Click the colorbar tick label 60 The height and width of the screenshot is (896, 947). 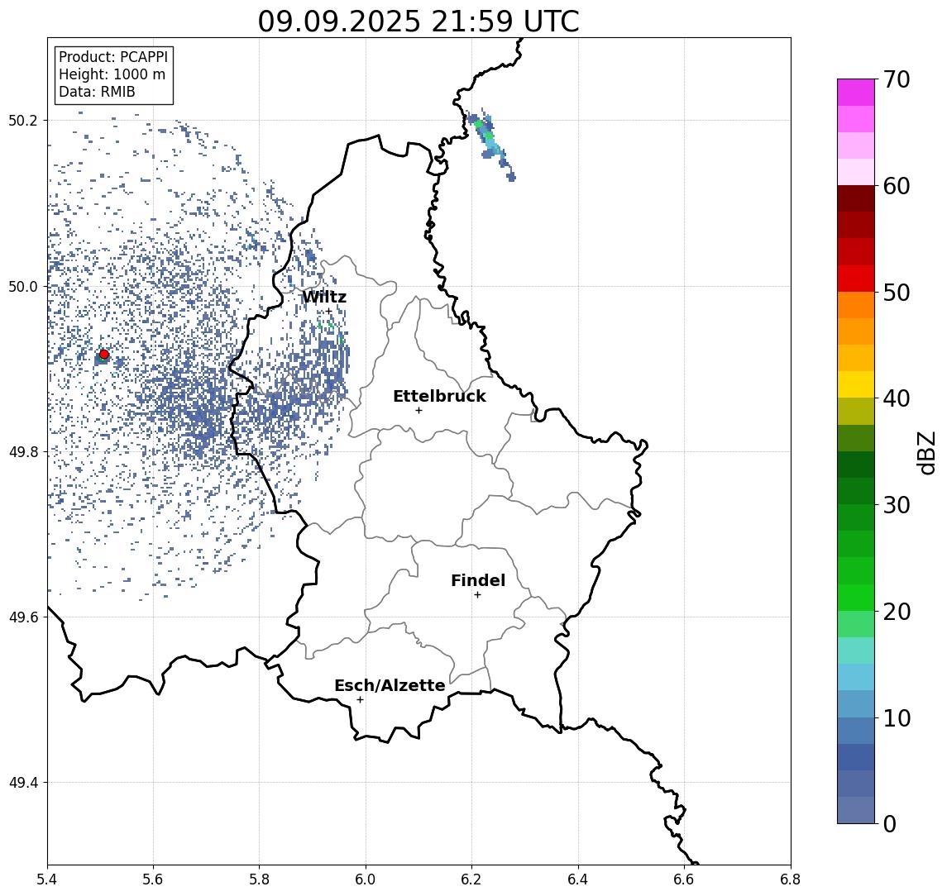[897, 186]
